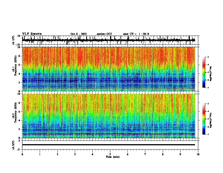Click the ch.2 spectrogram color scale bar
This screenshot has width=223, height=173.
[204, 119]
